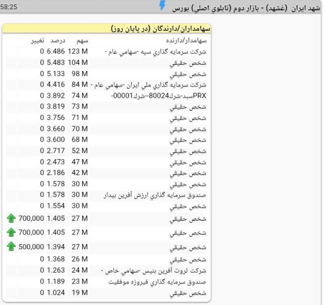Click the topmost green up arrow icon
This screenshot has height=305, width=324.
(x=11, y=219)
